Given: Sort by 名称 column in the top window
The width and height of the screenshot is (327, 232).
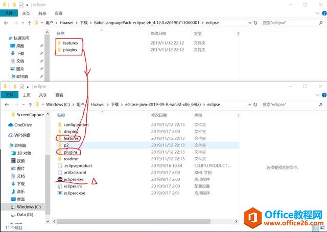Looking at the screenshot, I should (x=61, y=33).
